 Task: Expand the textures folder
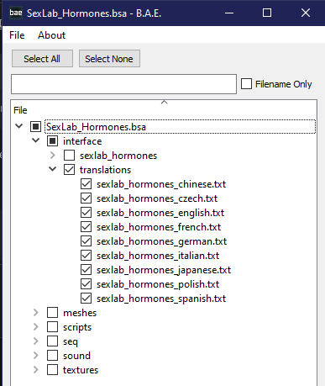coord(36,369)
